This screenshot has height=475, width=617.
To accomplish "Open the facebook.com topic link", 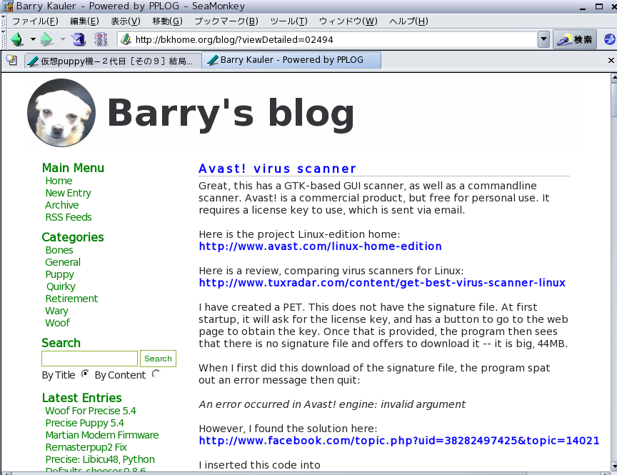I will [399, 441].
